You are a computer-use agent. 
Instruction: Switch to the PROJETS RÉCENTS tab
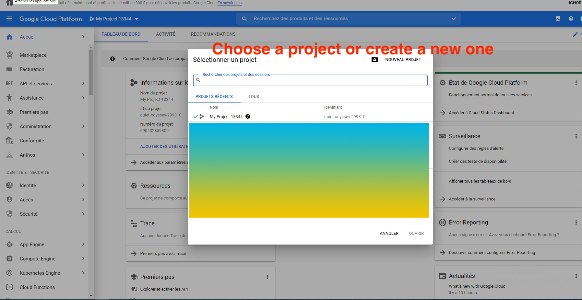[x=214, y=97]
